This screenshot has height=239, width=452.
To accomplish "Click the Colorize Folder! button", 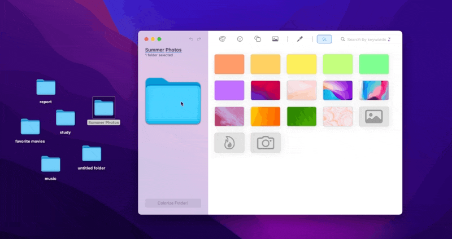I will (x=173, y=203).
